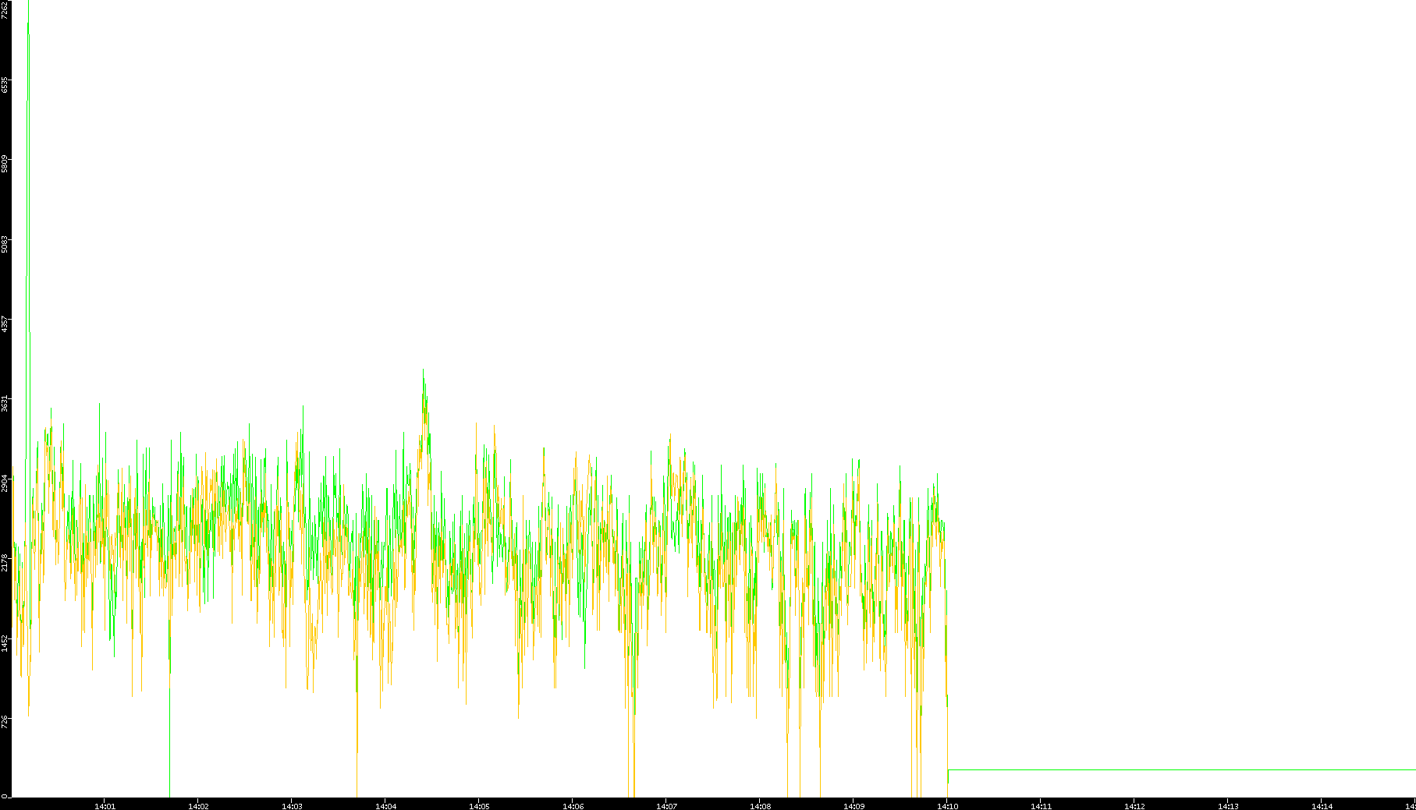The width and height of the screenshot is (1416, 810).
Task: Click the 2178 y-axis label
Action: 5,562
